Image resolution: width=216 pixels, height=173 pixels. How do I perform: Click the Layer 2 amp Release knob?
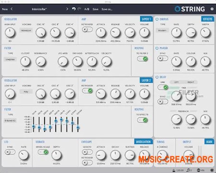tap(115, 94)
